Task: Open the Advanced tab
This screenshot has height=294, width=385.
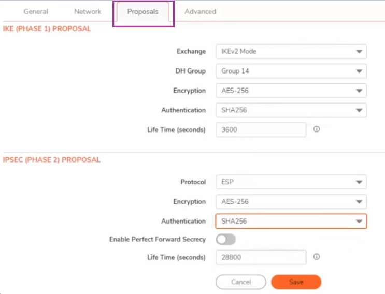Action: point(201,11)
